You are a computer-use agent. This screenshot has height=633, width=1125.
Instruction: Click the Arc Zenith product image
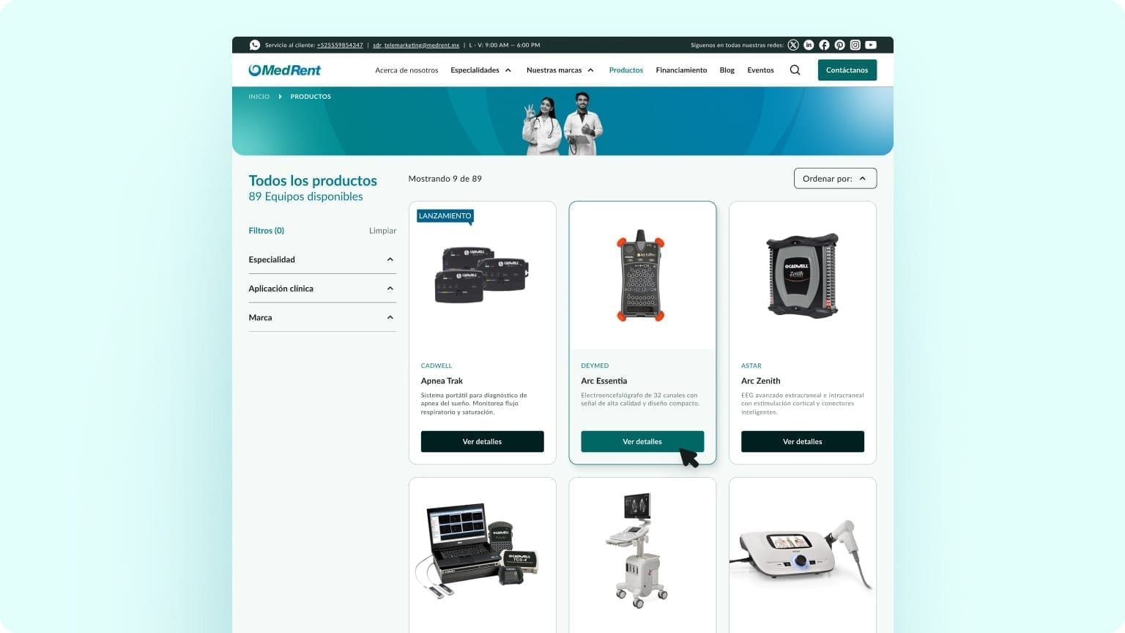[x=802, y=275]
